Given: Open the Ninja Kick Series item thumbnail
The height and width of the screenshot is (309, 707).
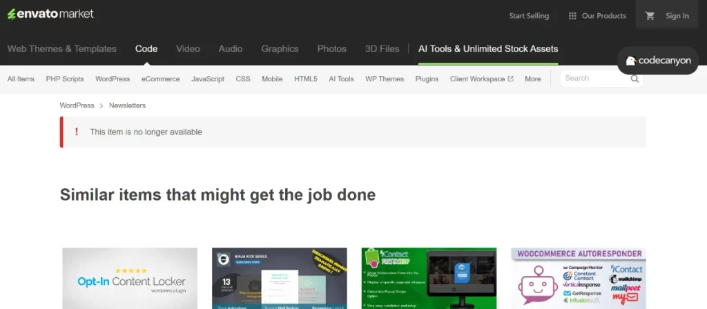Looking at the screenshot, I should click(x=280, y=279).
